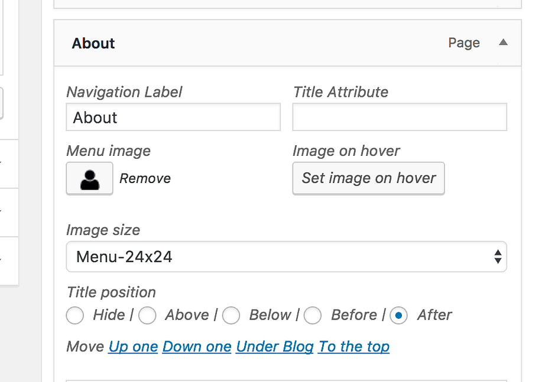The width and height of the screenshot is (555, 382).
Task: Focus the empty Title Attribute field
Action: [x=399, y=117]
